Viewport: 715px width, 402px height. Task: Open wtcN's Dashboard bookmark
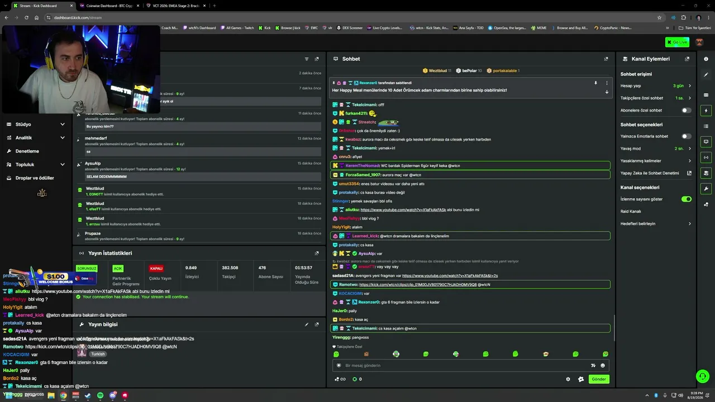tap(200, 28)
